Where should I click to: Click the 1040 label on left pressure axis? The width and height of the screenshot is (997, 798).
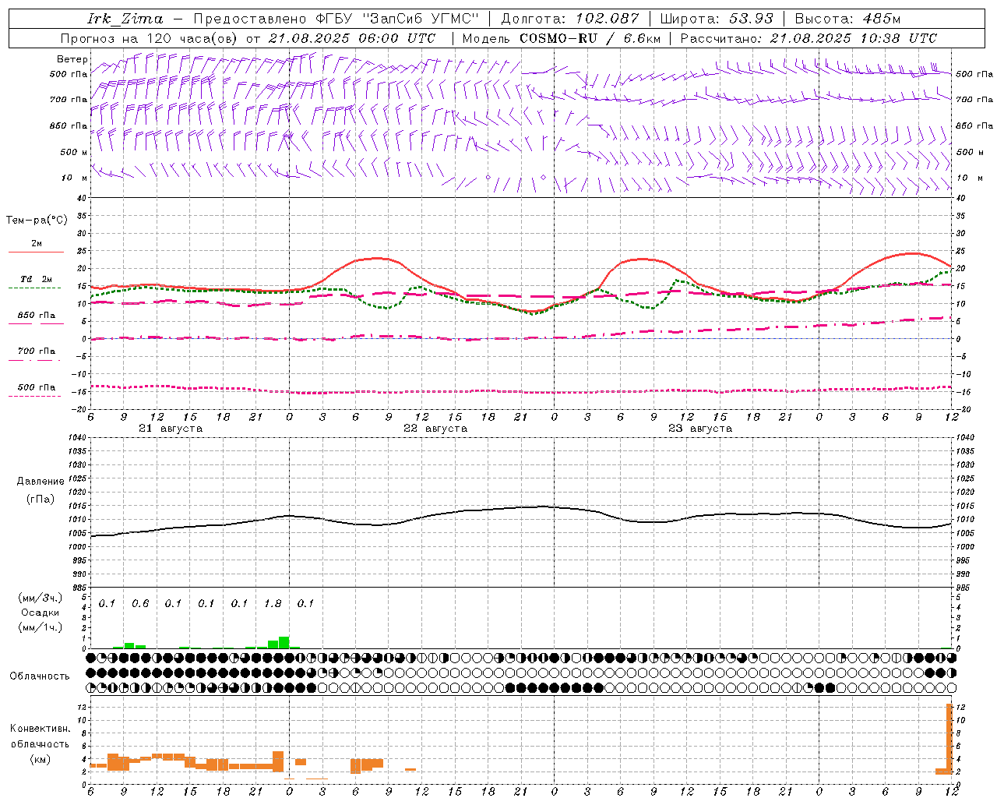[x=76, y=437]
